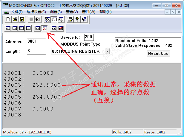
Task: Select hex display format icon
Action: pyautogui.click(x=28, y=28)
